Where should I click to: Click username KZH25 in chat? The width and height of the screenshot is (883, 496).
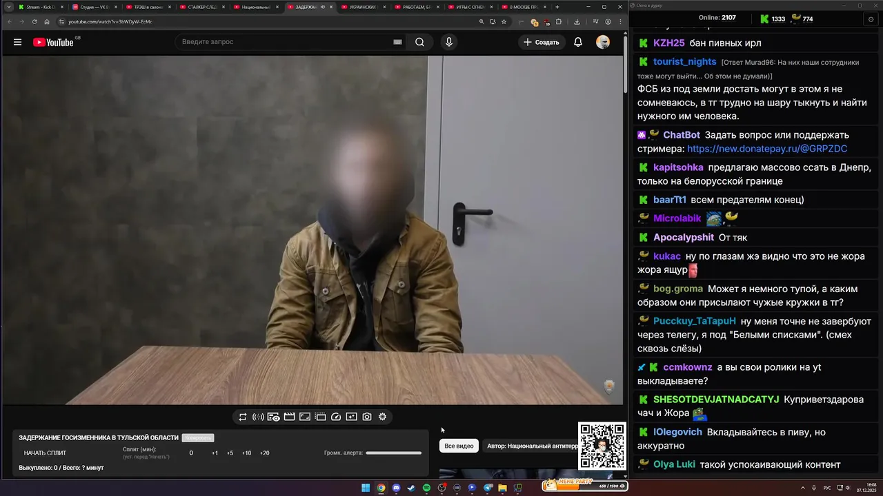(668, 43)
